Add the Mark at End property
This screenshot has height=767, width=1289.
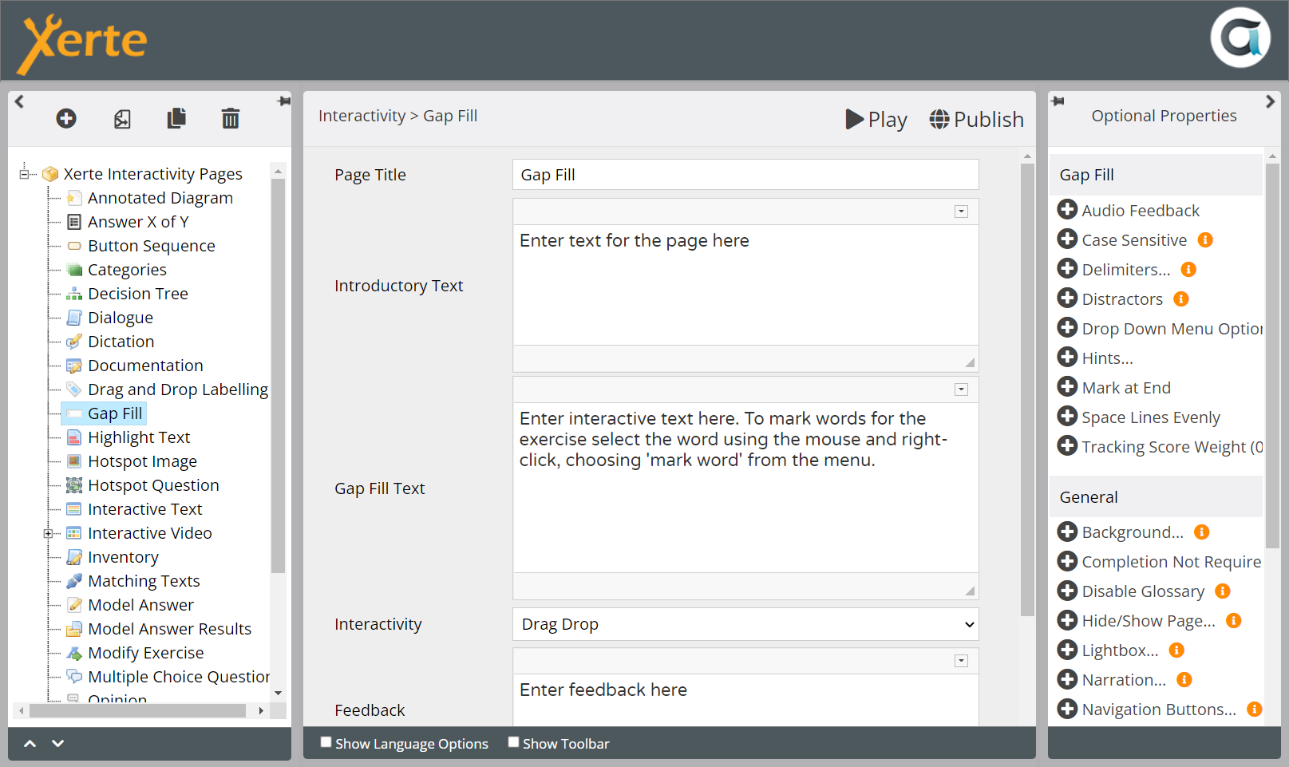point(1067,387)
